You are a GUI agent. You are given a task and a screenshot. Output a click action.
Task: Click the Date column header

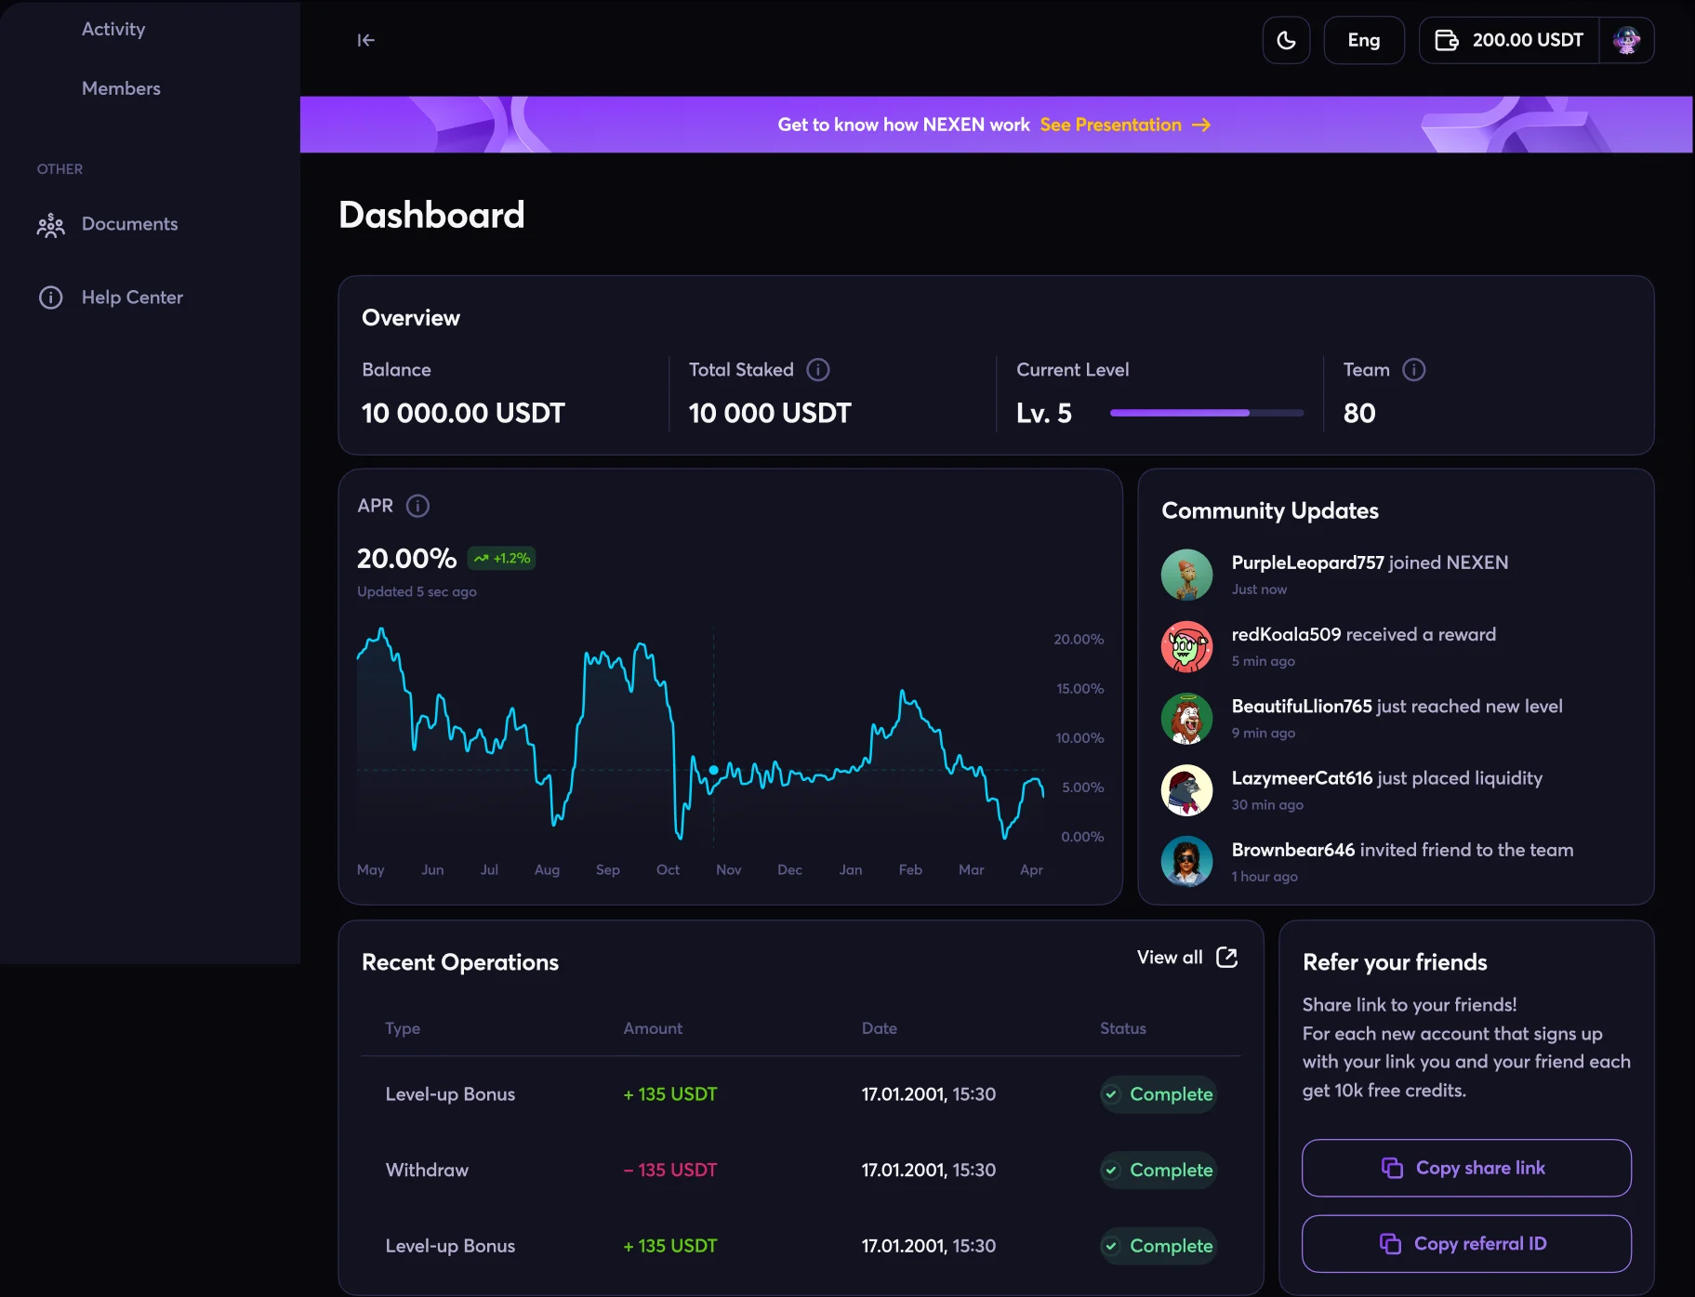pyautogui.click(x=880, y=1028)
